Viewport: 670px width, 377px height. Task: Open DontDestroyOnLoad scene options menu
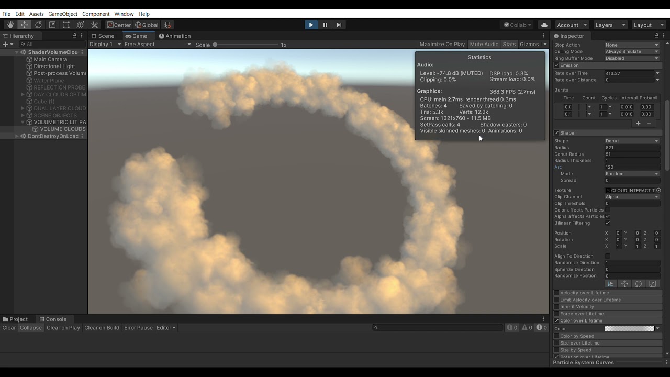point(82,136)
